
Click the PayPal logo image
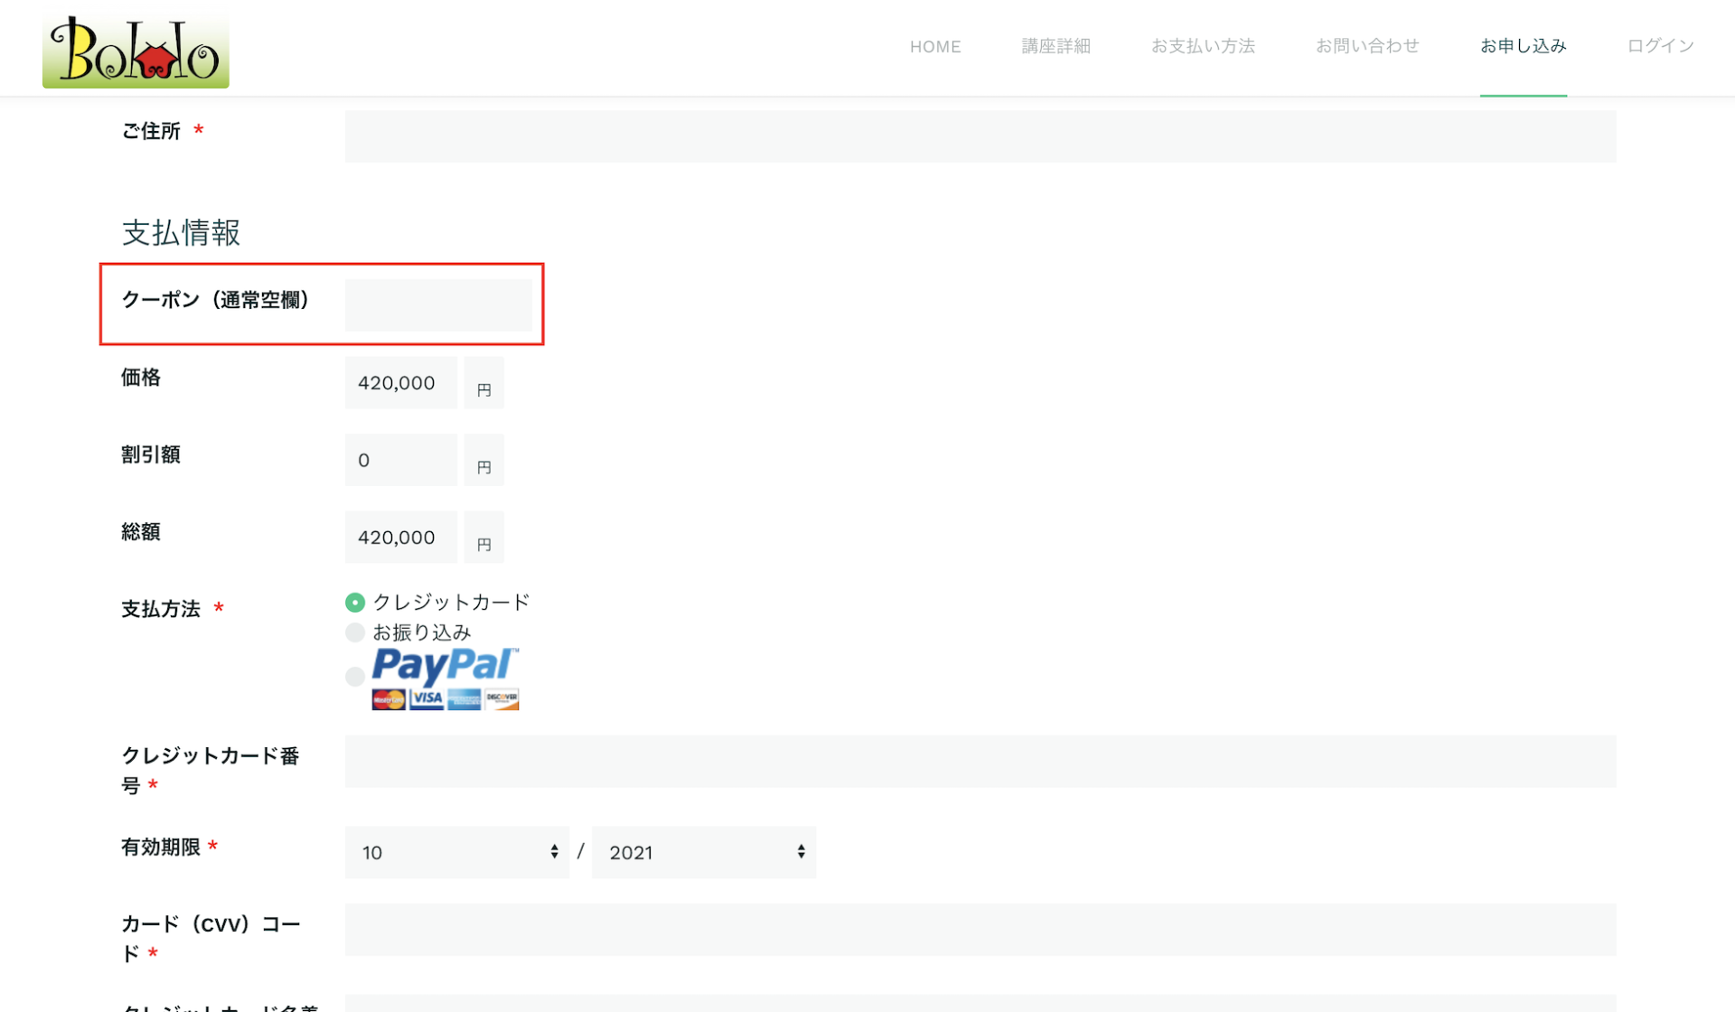click(x=445, y=666)
